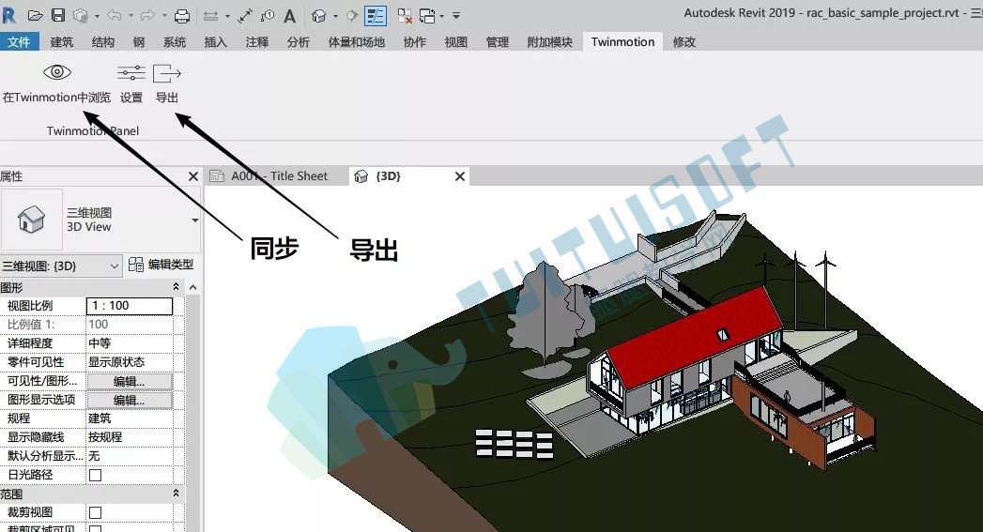Click the eye icon to browse in Twinmotion

click(x=57, y=72)
